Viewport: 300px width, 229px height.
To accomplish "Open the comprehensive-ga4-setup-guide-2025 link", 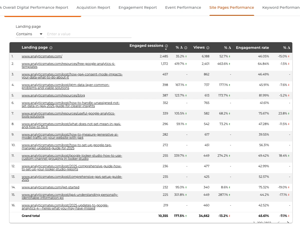I will [72, 178].
